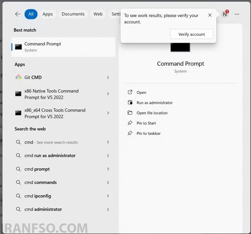This screenshot has height=234, width=251.
Task: Expand the cmd prompt suggestion chevron
Action: pos(108,169)
